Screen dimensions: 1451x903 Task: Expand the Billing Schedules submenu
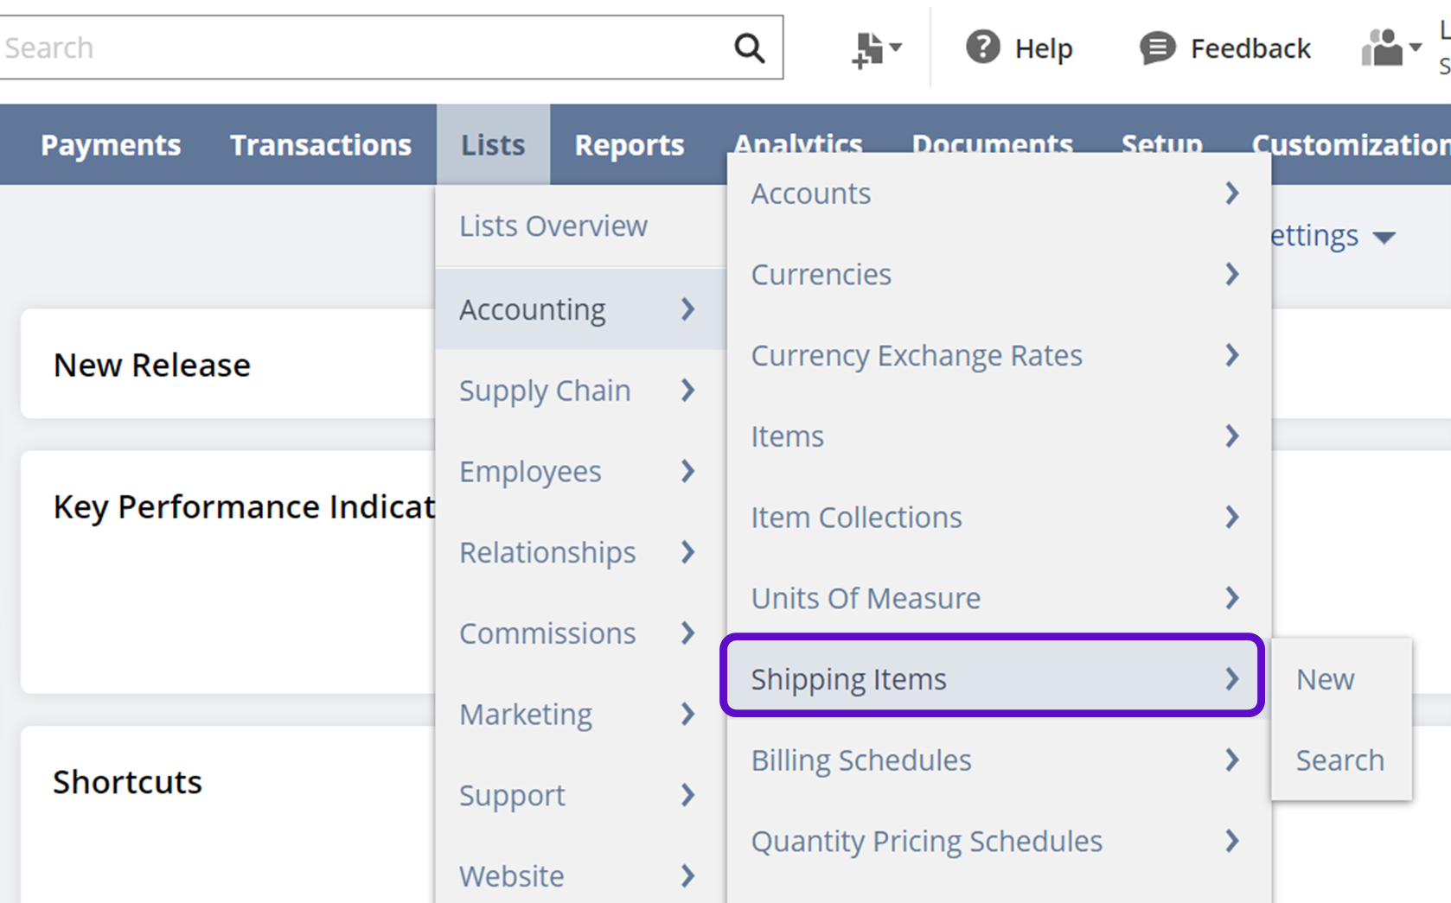click(994, 760)
